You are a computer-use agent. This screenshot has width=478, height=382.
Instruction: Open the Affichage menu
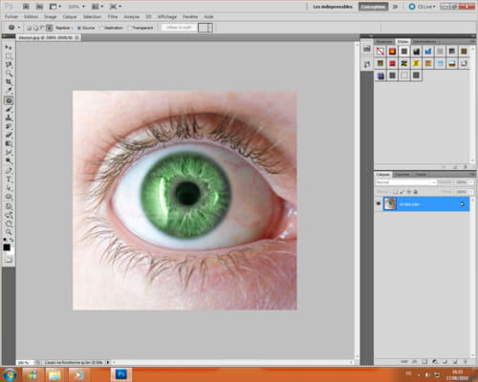click(167, 16)
